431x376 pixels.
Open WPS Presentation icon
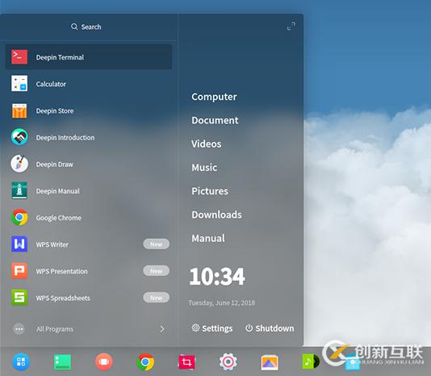click(19, 271)
